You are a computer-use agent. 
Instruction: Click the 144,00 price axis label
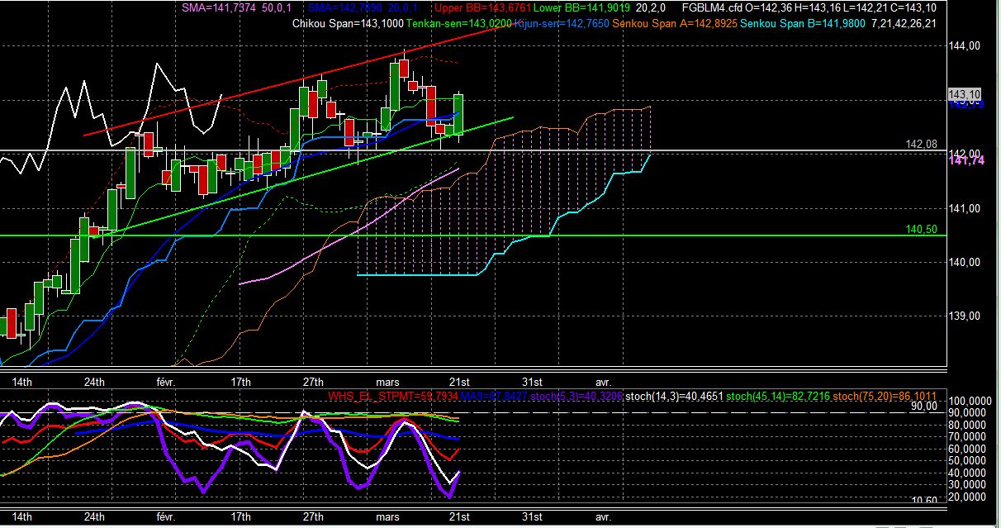click(x=965, y=46)
